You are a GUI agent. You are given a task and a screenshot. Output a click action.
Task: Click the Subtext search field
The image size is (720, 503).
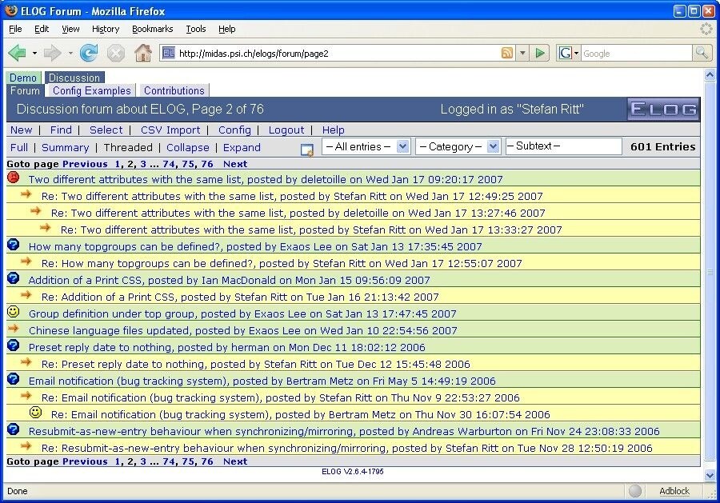tap(563, 146)
